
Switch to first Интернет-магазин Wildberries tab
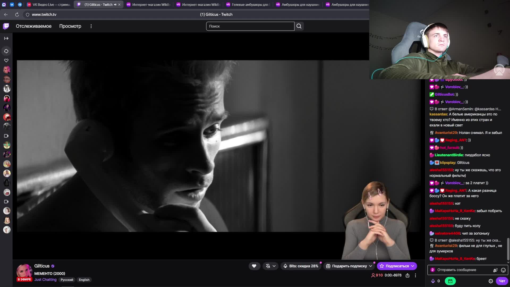(148, 5)
